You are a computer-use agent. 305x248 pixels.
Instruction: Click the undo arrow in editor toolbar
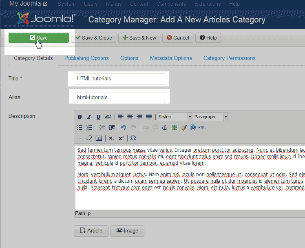pos(124,128)
